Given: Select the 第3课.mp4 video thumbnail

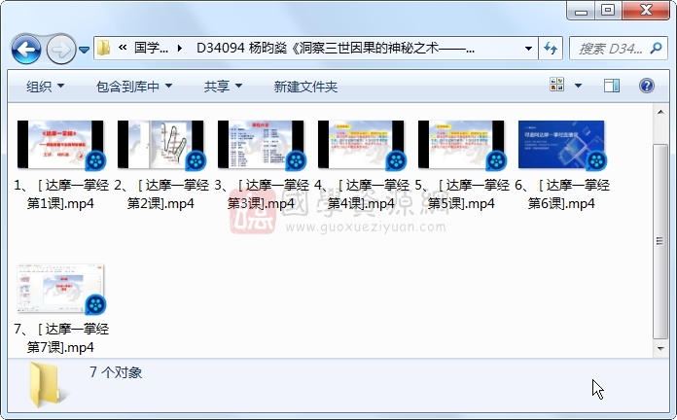Looking at the screenshot, I should [x=261, y=145].
